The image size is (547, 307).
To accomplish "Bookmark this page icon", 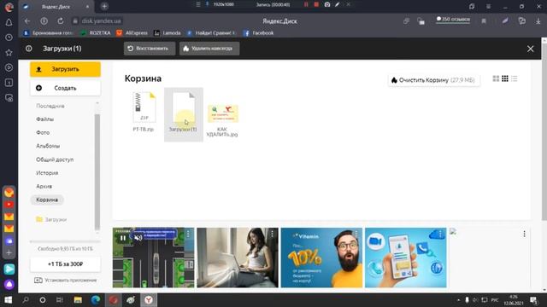I will tap(484, 20).
